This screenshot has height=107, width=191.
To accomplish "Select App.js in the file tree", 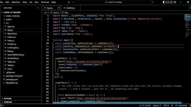I will [10, 30].
